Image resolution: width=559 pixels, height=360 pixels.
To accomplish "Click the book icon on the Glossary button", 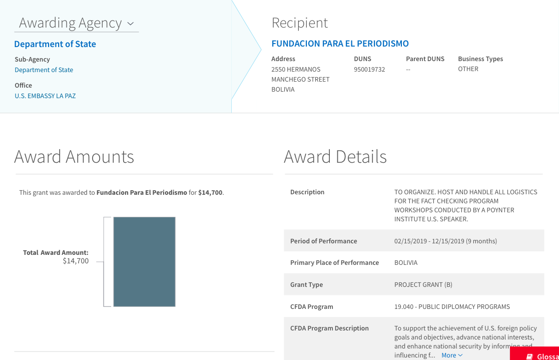I will pos(529,356).
